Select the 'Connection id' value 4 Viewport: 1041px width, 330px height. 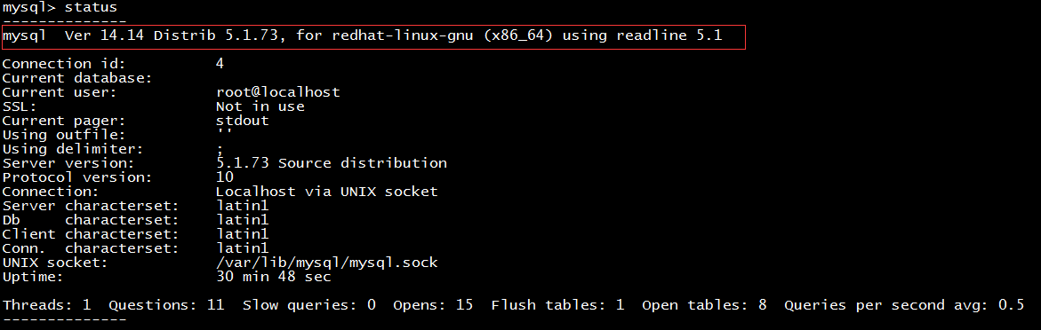click(220, 64)
